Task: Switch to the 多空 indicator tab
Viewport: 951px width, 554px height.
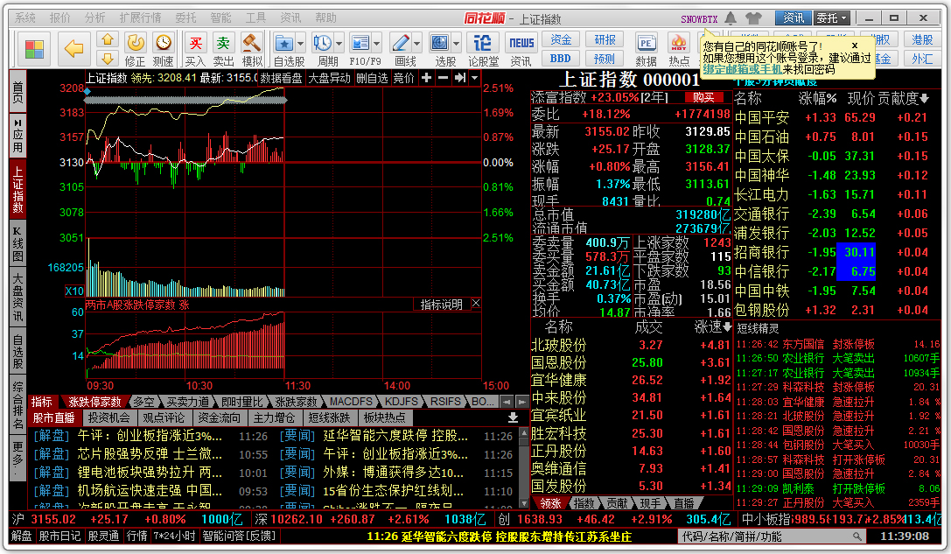Action: click(144, 402)
